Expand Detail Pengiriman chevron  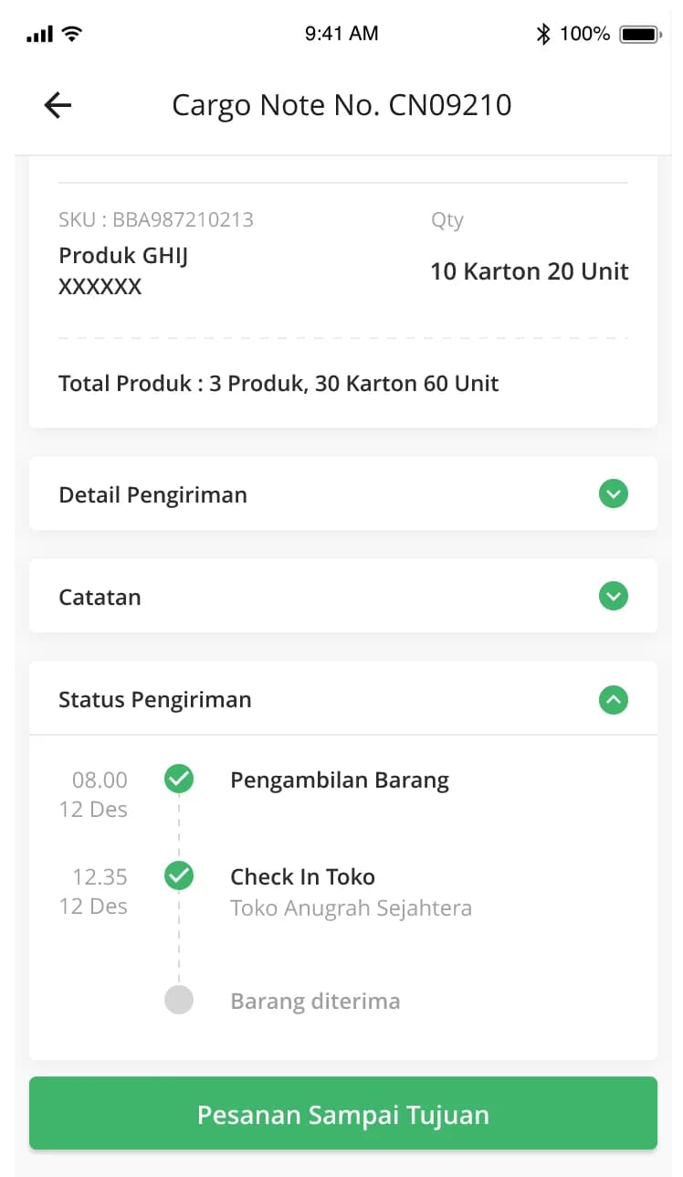coord(614,494)
